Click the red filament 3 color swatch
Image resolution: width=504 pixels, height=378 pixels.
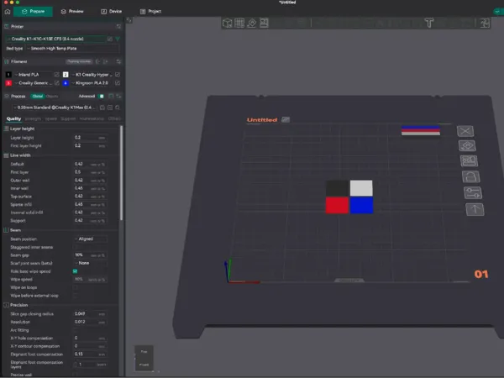(x=8, y=83)
